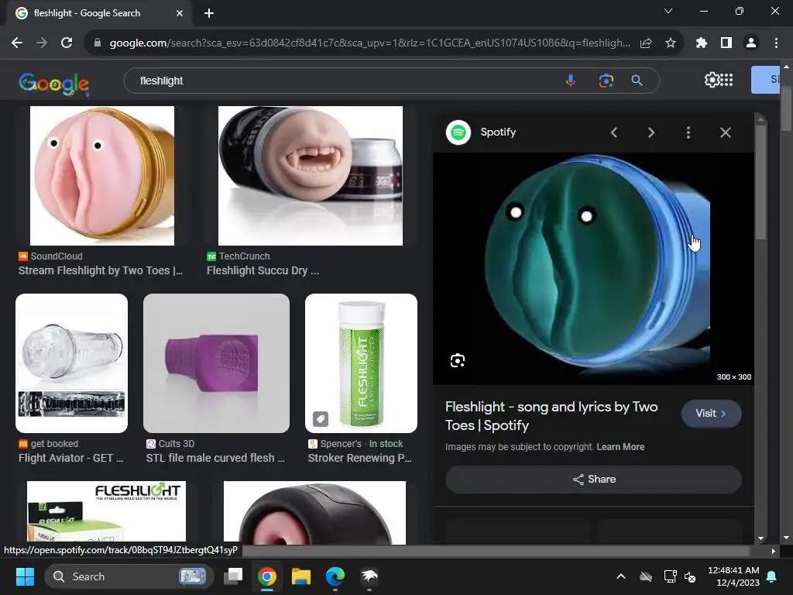Image resolution: width=793 pixels, height=595 pixels.
Task: Open the Google apps grid
Action: (x=726, y=80)
